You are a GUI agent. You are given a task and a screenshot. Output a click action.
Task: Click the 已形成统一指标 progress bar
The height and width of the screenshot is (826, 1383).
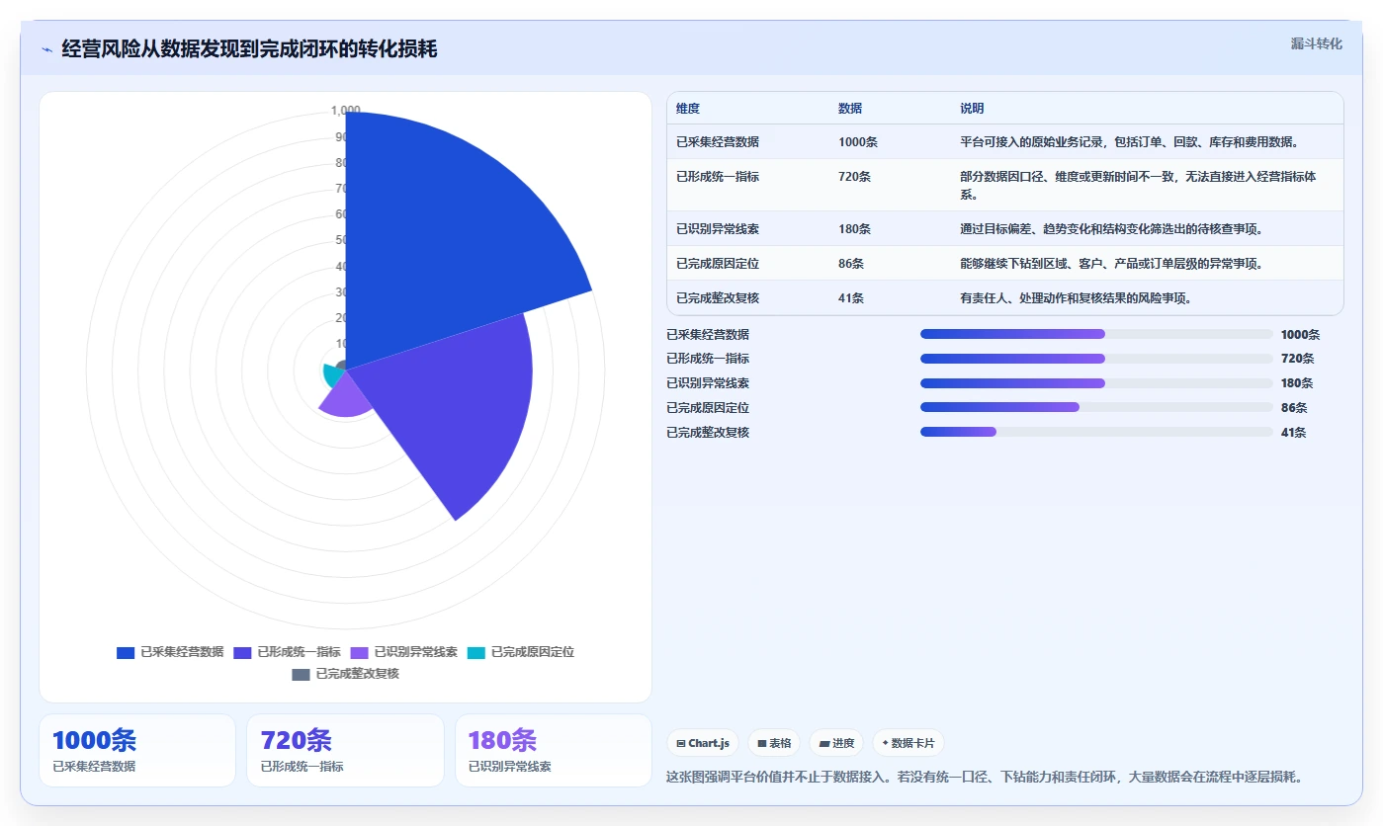[1096, 359]
